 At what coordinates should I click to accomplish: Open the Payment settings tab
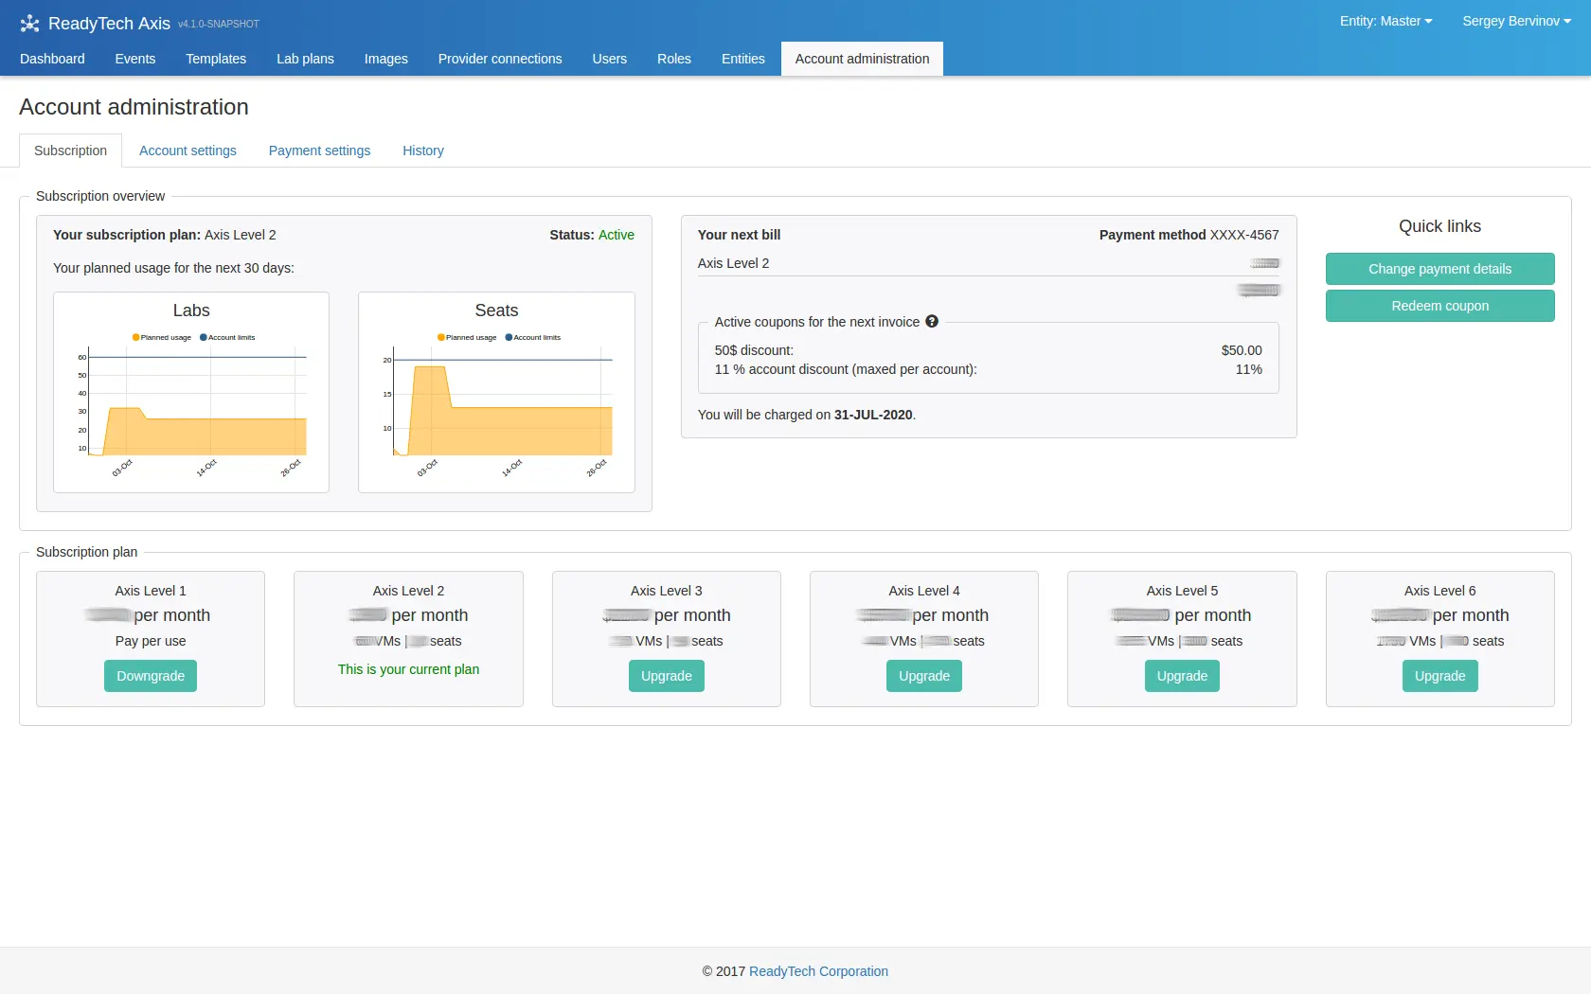pos(319,151)
